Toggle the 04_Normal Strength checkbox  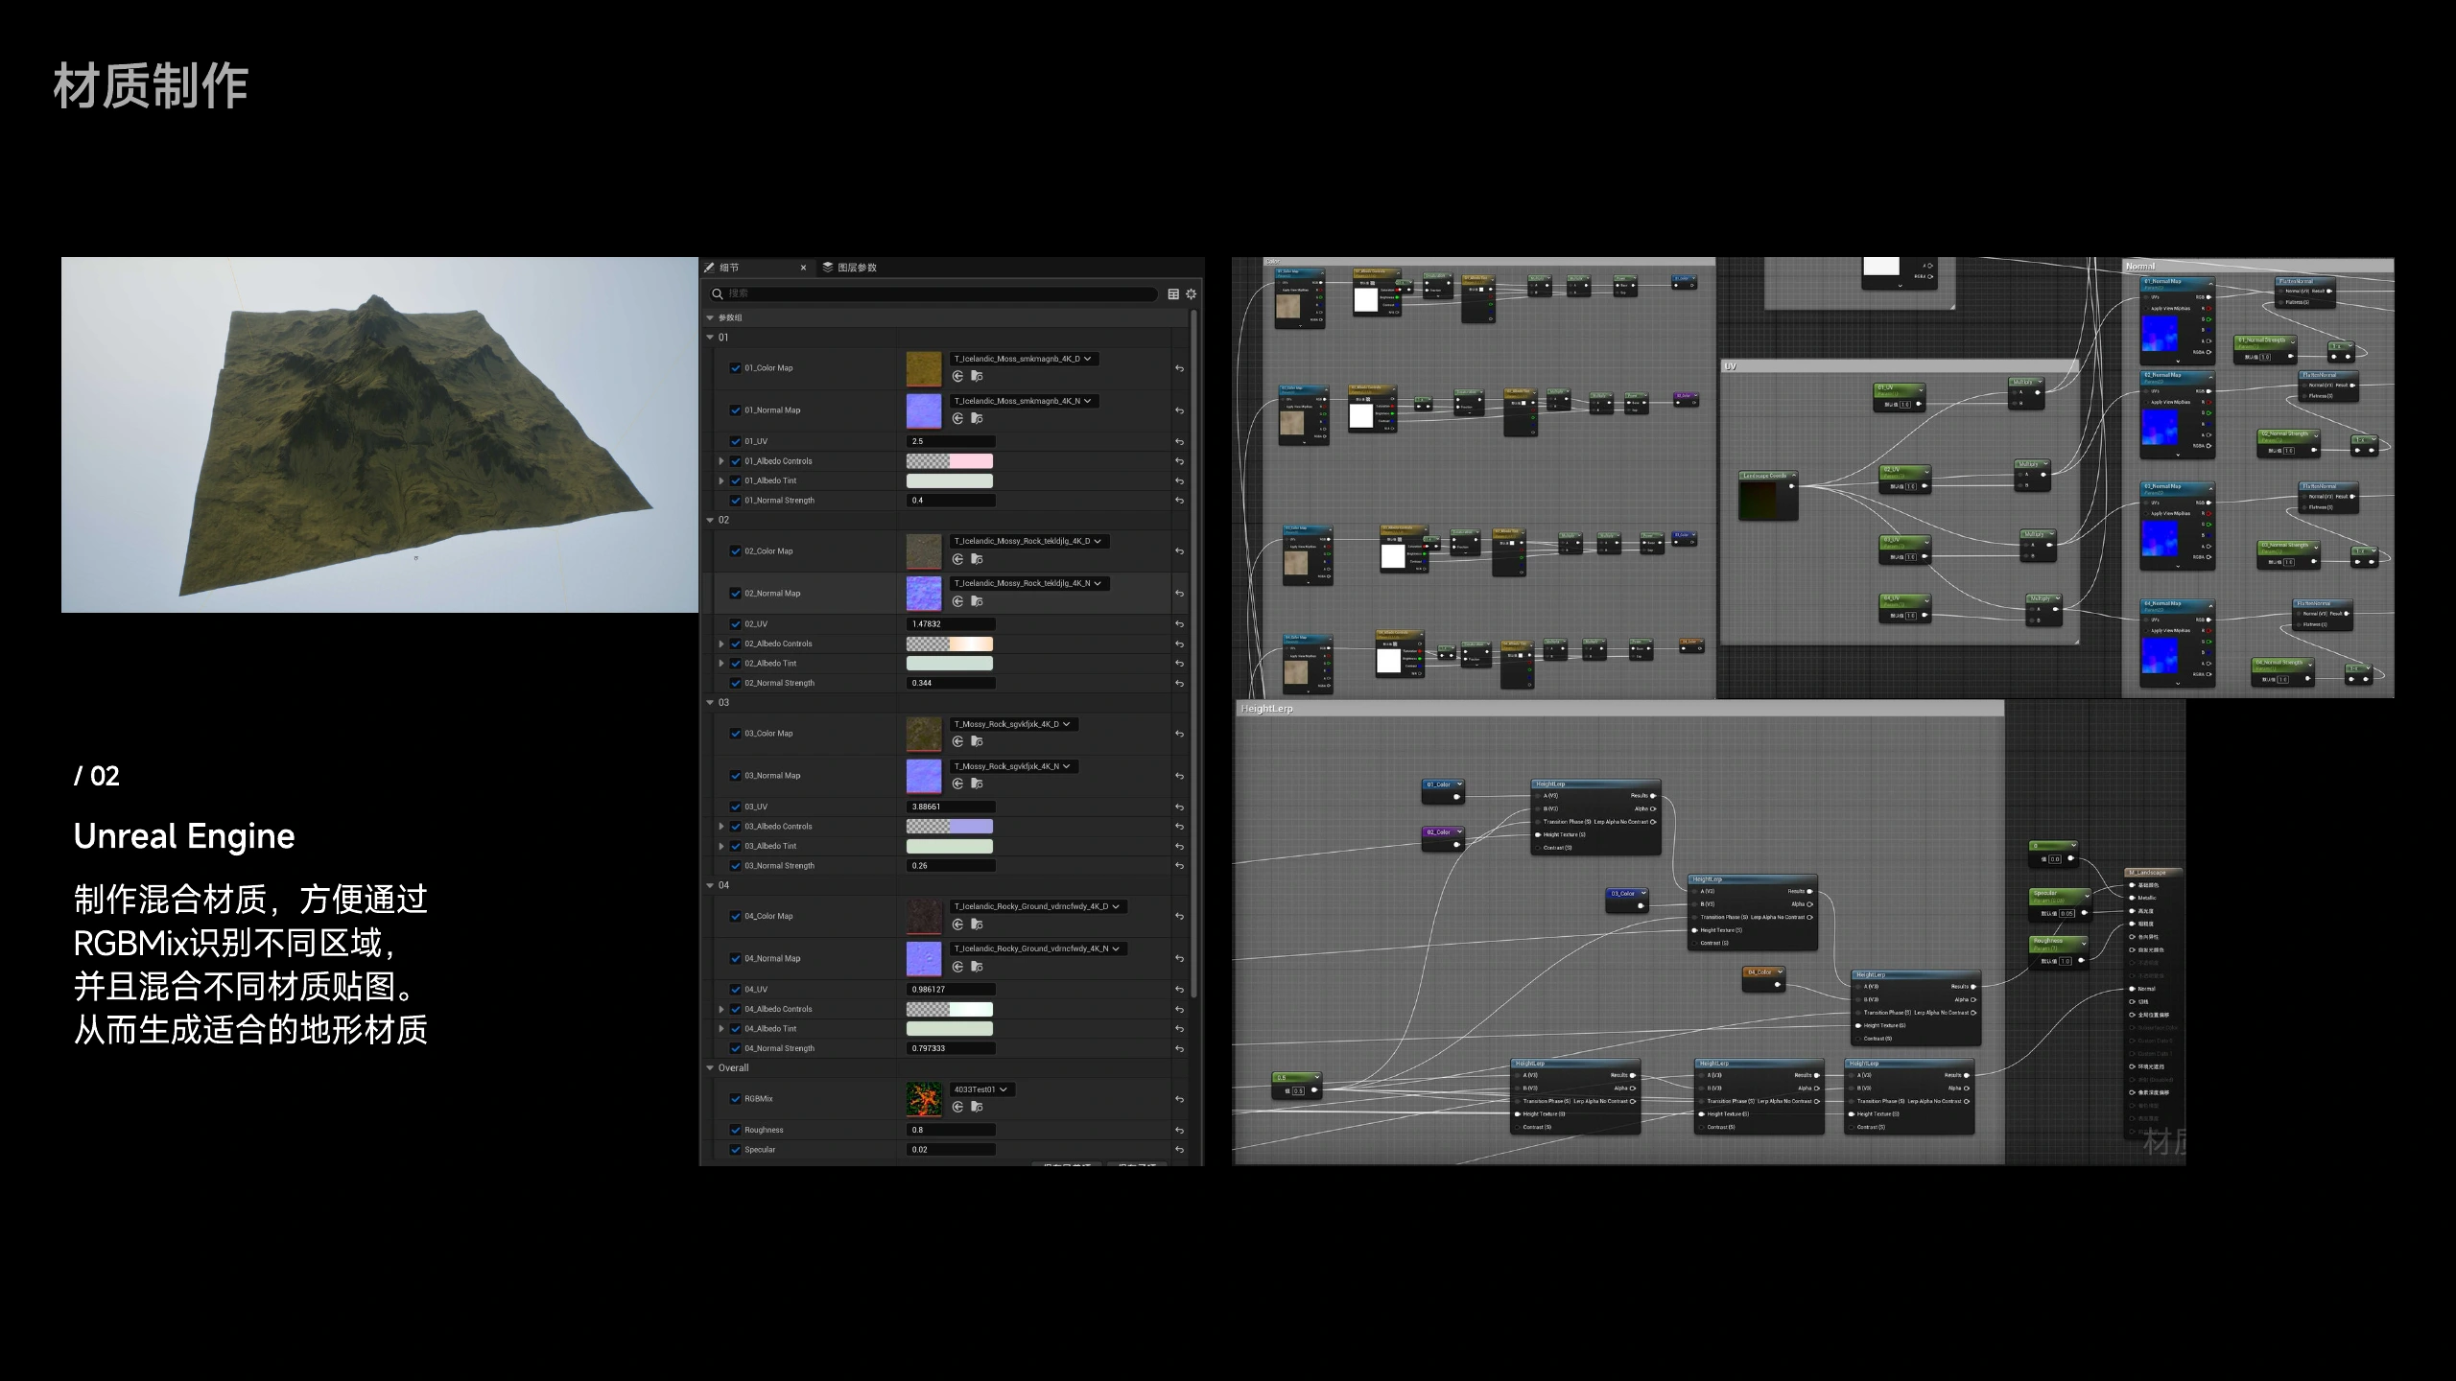[735, 1048]
